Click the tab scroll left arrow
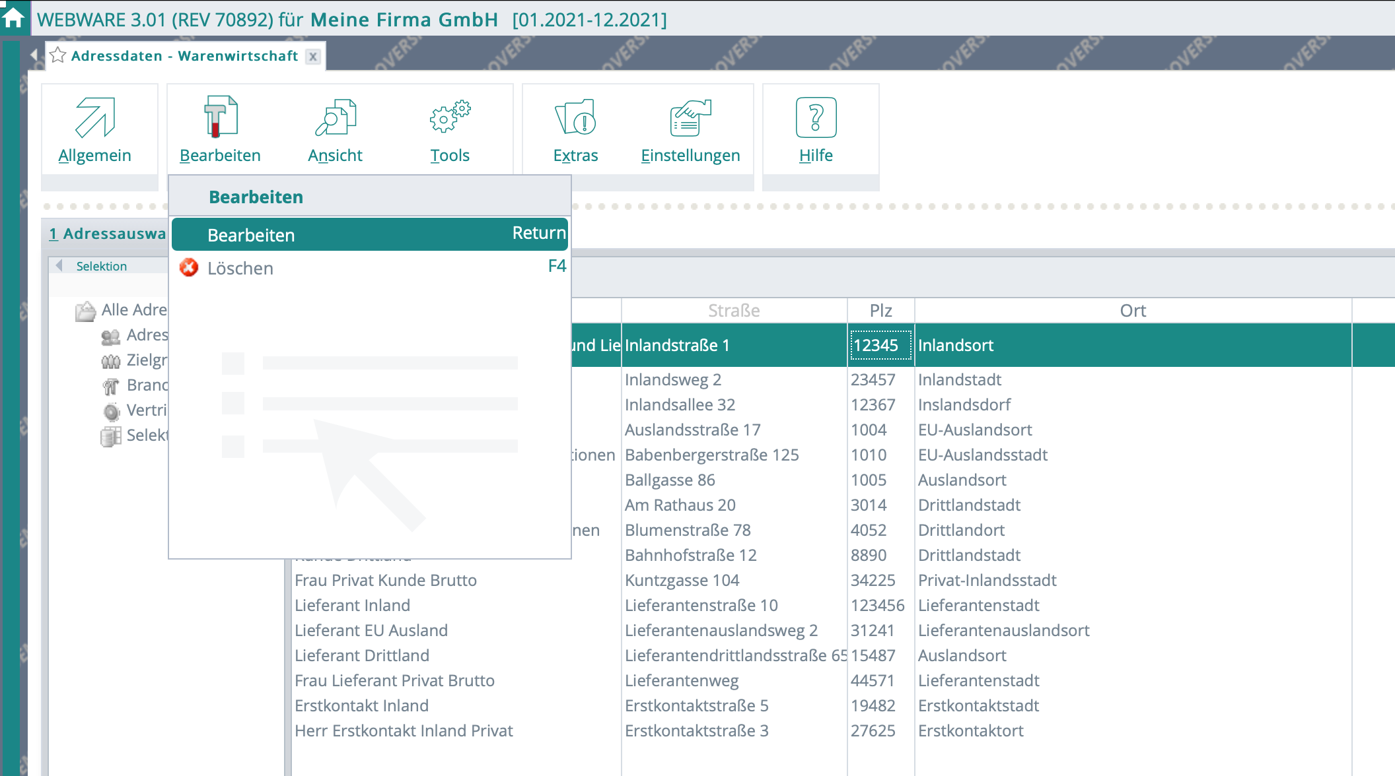Viewport: 1395px width, 776px height. [34, 55]
